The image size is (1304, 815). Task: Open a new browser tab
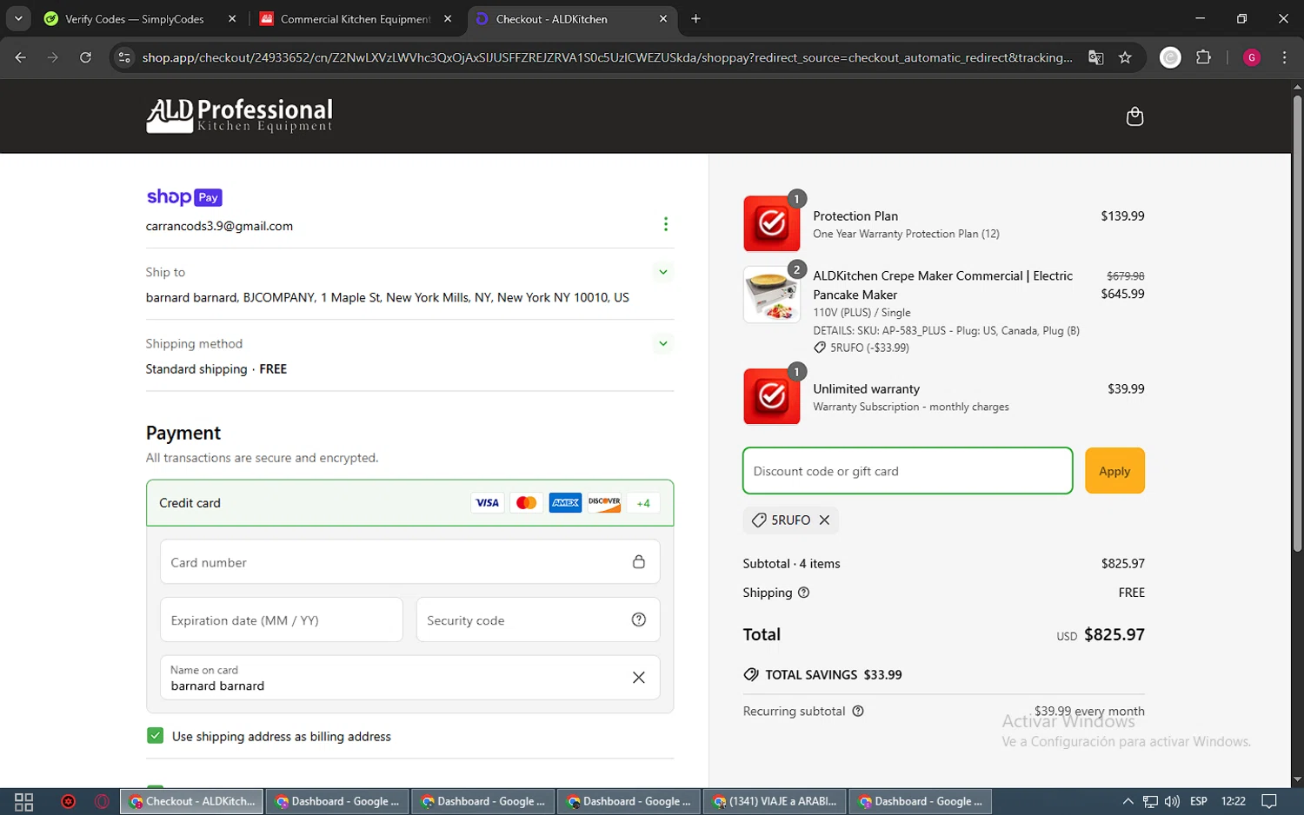click(695, 18)
